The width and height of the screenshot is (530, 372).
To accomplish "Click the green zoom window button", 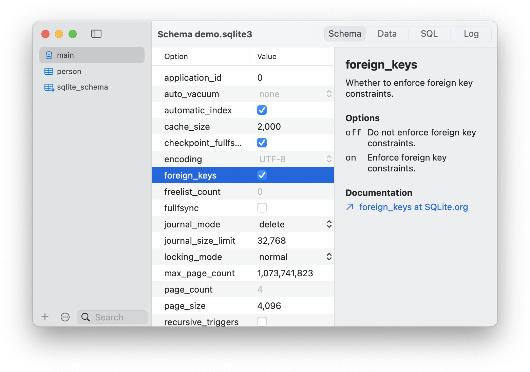I will pyautogui.click(x=73, y=34).
